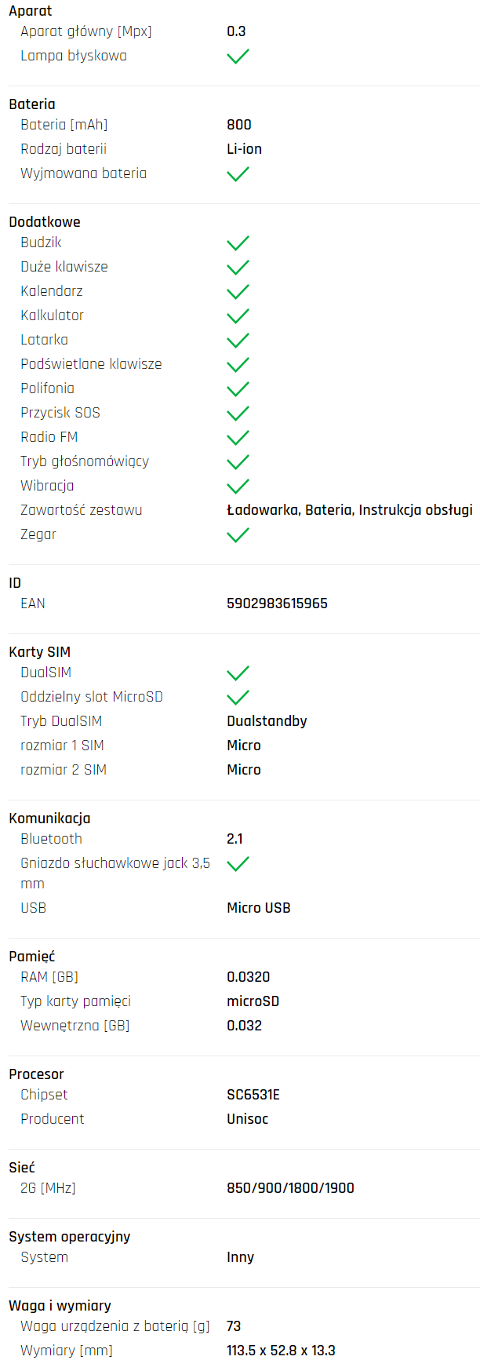Open the Lampa błyskowa attribute link
Image resolution: width=480 pixels, height=1371 pixels.
(74, 56)
